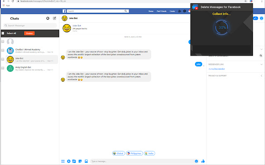
Task: Click the Joke Bot avatar in the conversation header
Action: pos(65,18)
